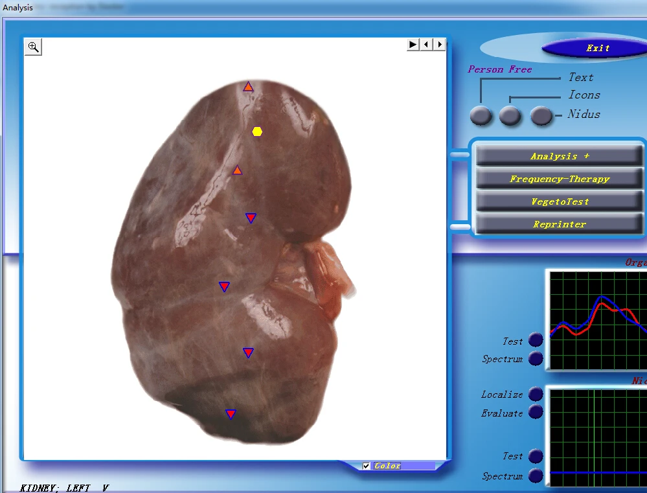
Task: Click the play arrow button above image
Action: click(412, 44)
